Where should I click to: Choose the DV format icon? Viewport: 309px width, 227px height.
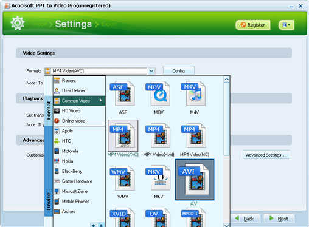[158, 217]
